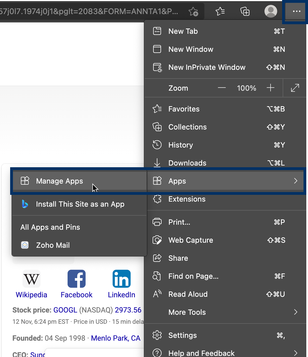Screen dimensions: 308x357
Task: Click the Zoho Mail app icon
Action: tap(25, 245)
